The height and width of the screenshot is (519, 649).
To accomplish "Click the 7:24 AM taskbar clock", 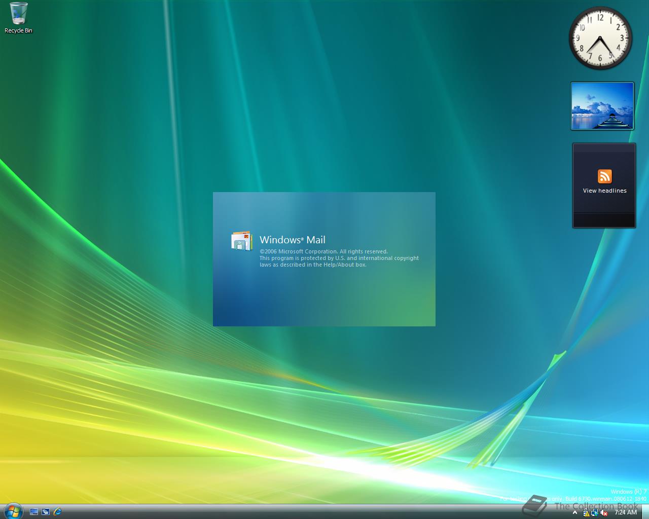I will click(626, 512).
